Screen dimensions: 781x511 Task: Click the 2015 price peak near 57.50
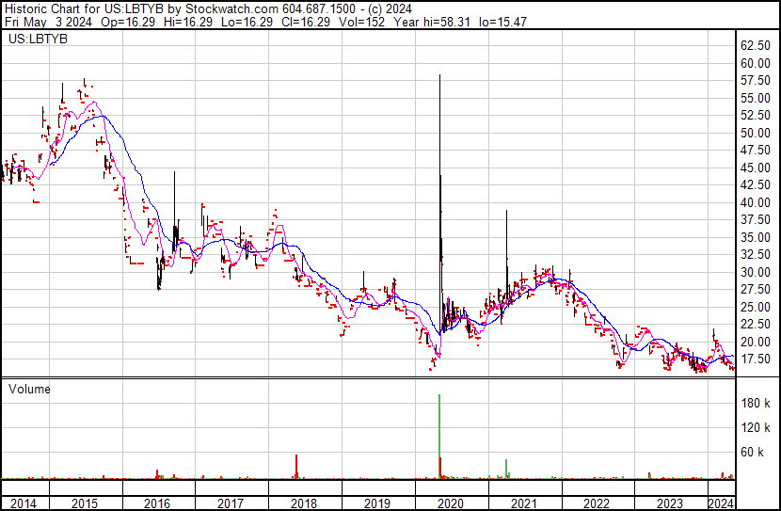85,83
